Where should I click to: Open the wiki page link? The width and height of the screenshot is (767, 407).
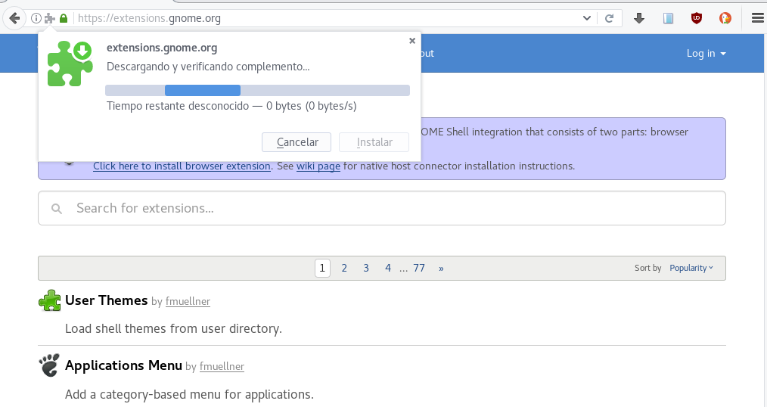(318, 166)
